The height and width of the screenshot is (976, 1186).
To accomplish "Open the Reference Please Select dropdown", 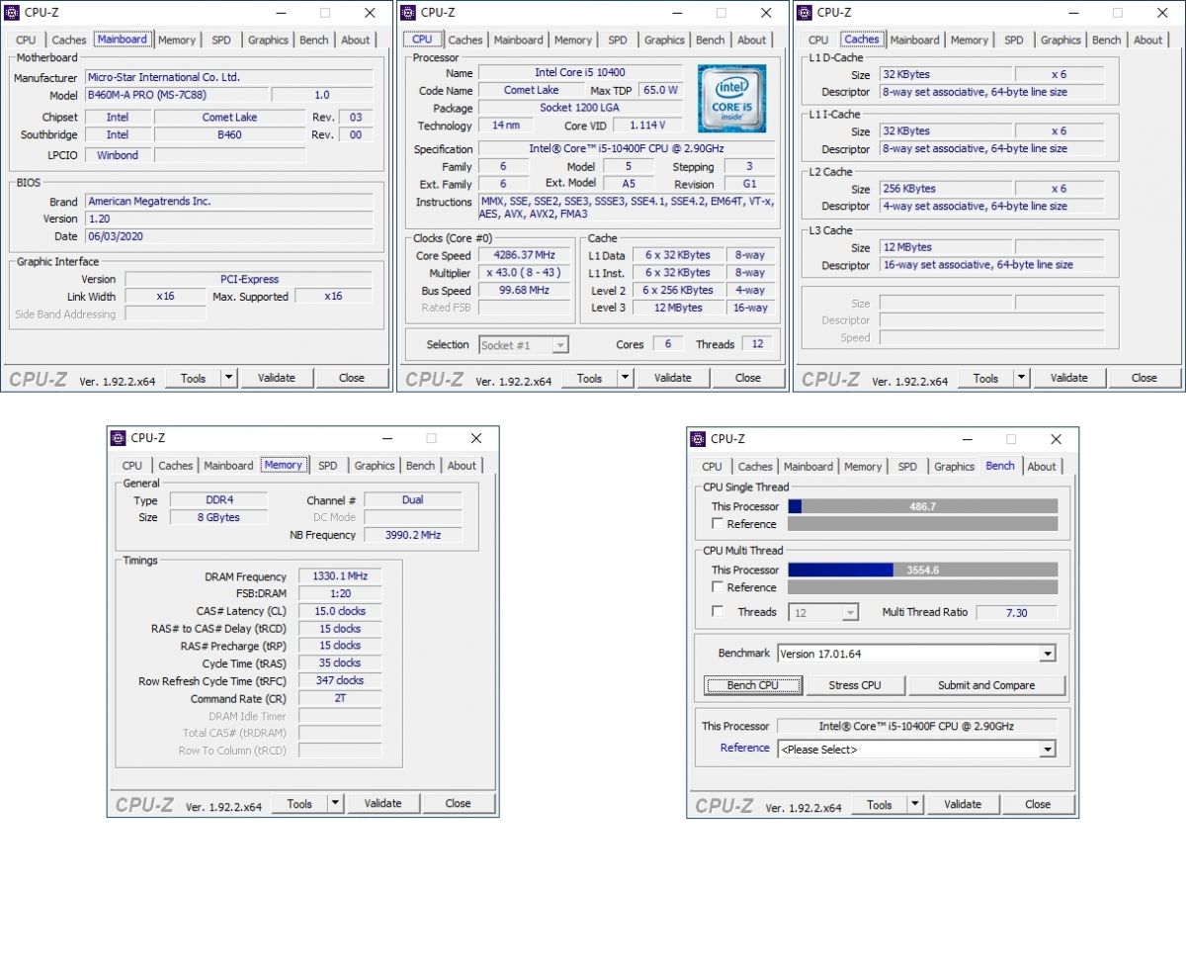I will click(x=916, y=750).
